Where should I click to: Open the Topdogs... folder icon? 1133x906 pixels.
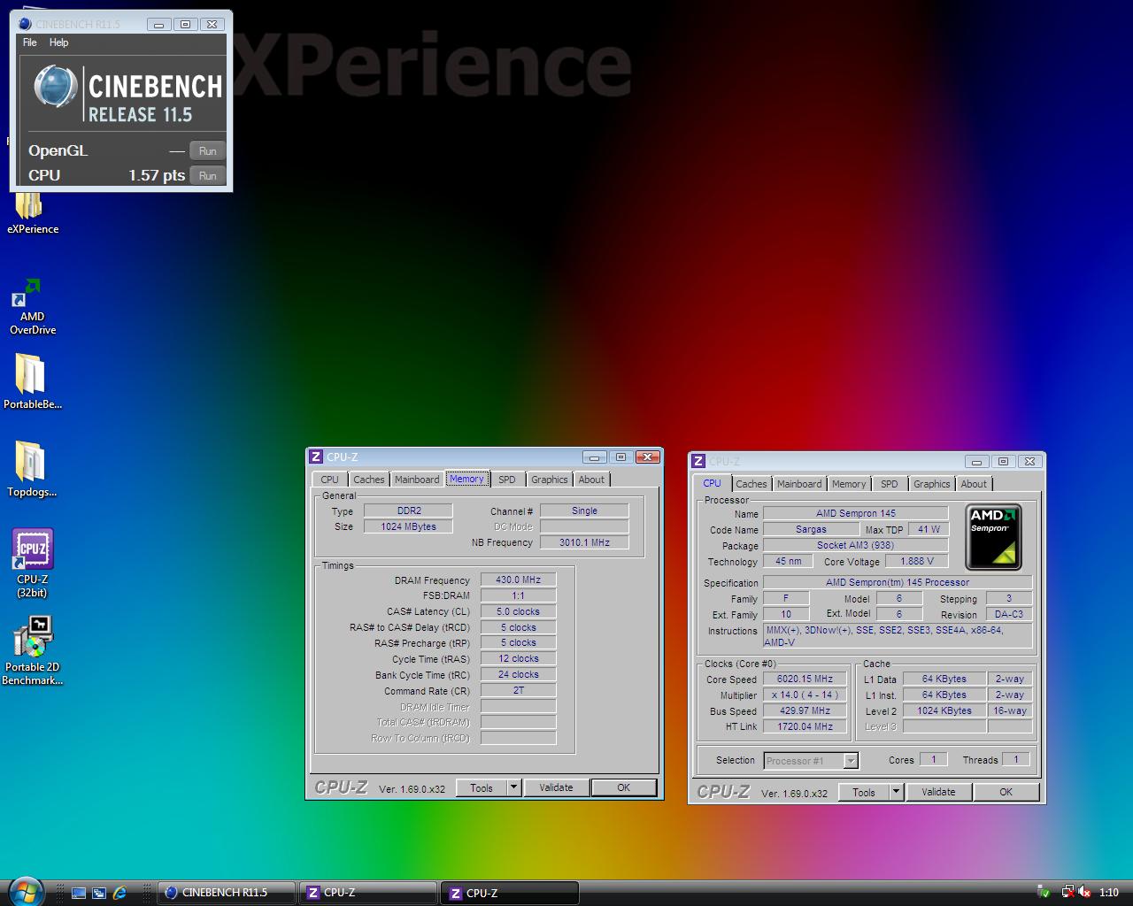point(32,470)
